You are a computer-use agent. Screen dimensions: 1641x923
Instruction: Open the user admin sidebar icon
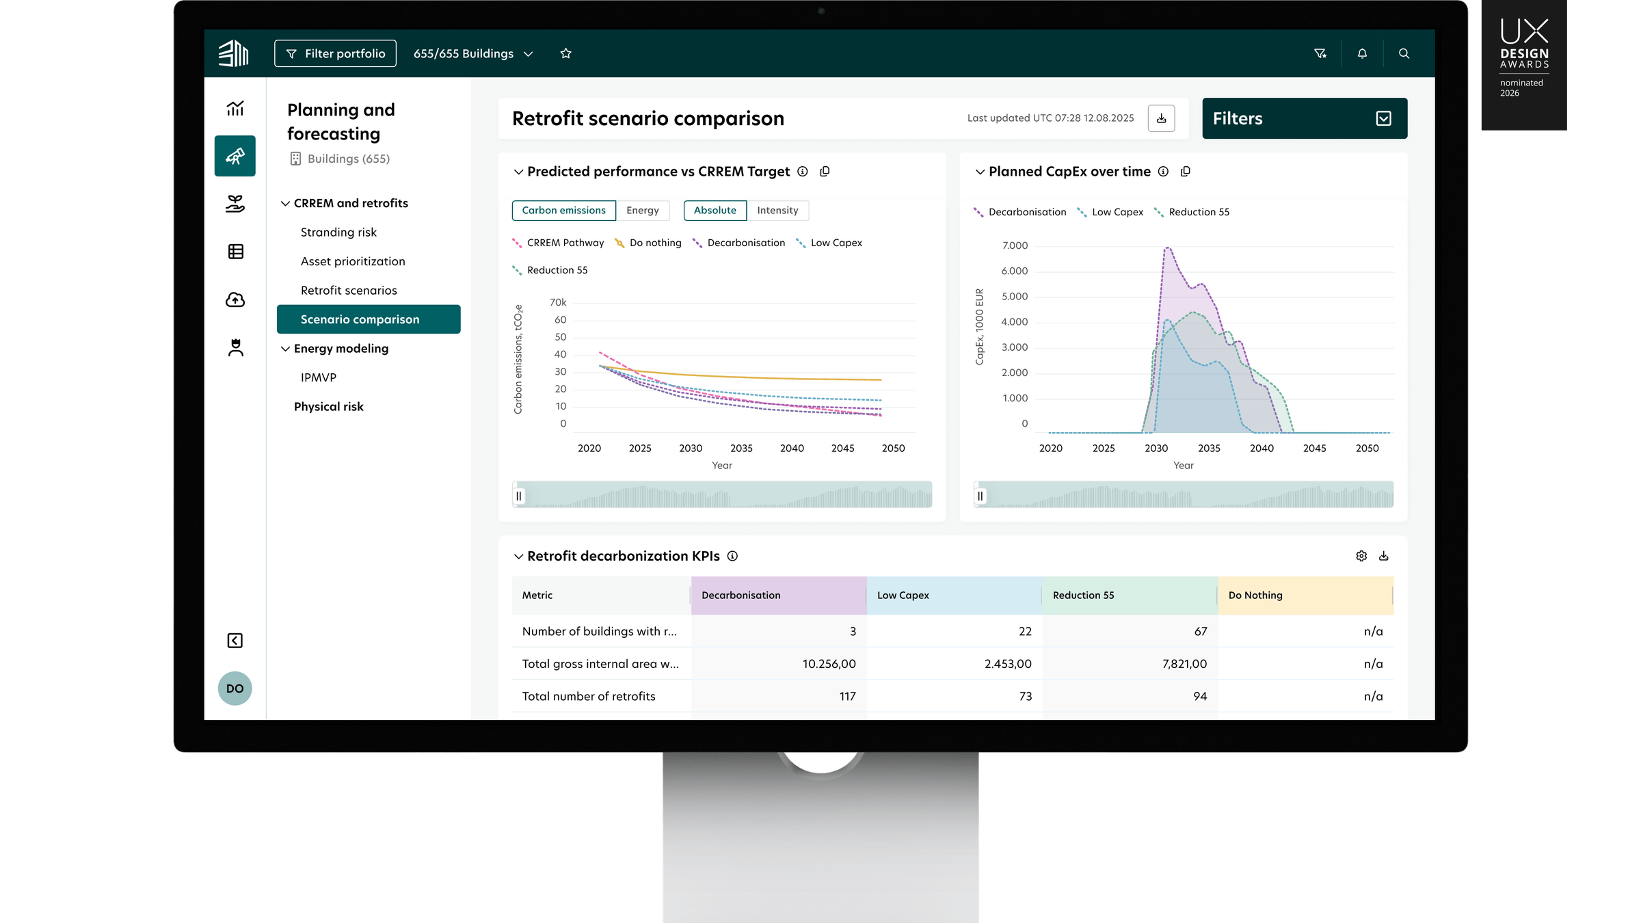tap(235, 347)
